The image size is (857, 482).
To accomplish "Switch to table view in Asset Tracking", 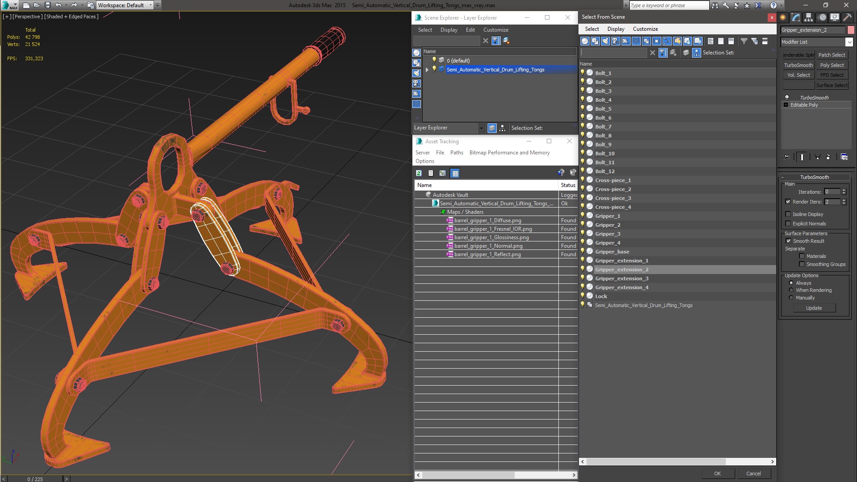I will pyautogui.click(x=455, y=173).
